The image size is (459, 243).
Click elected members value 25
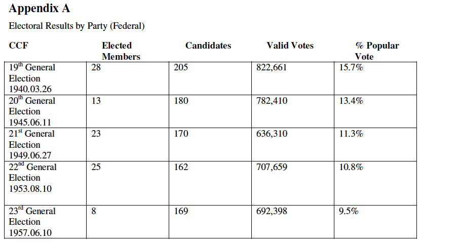(x=96, y=167)
